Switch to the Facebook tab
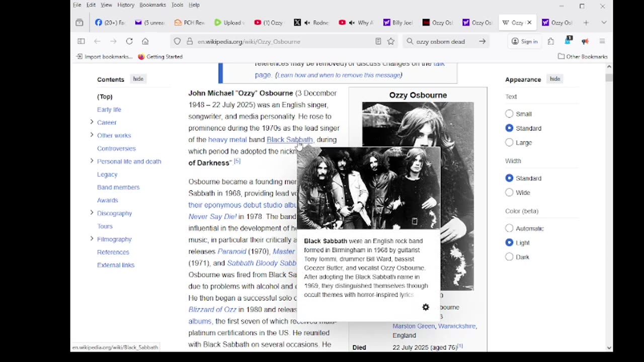644x362 pixels. (109, 23)
